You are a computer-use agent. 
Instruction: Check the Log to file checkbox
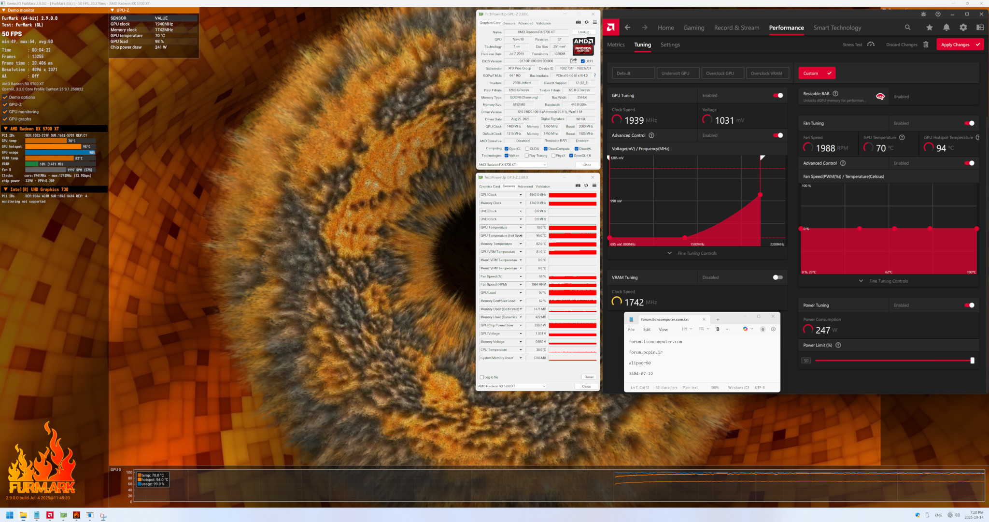point(481,377)
